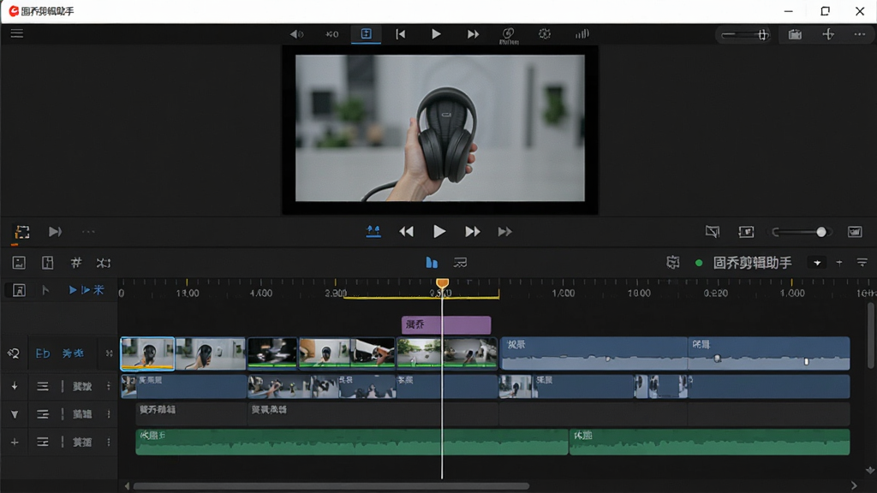Image resolution: width=877 pixels, height=493 pixels.
Task: Collapse the third track using its triangle arrow
Action: pos(15,414)
